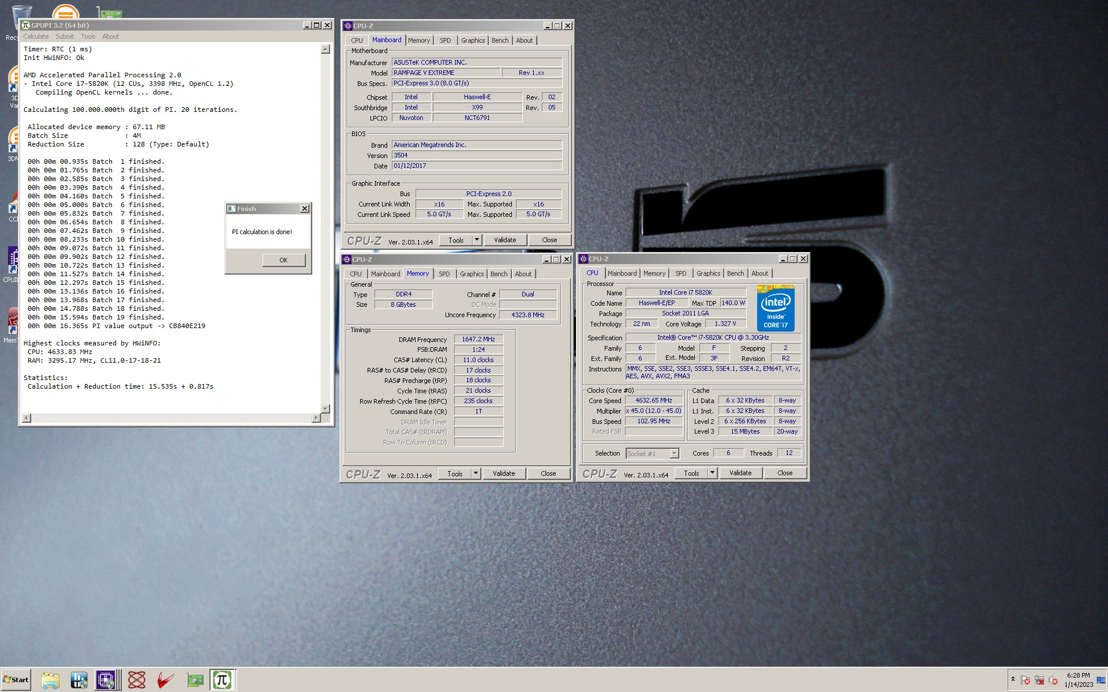Expand Tools dropdown arrow in CPU-tab CPU-Z window
Image resolution: width=1108 pixels, height=692 pixels.
click(712, 473)
